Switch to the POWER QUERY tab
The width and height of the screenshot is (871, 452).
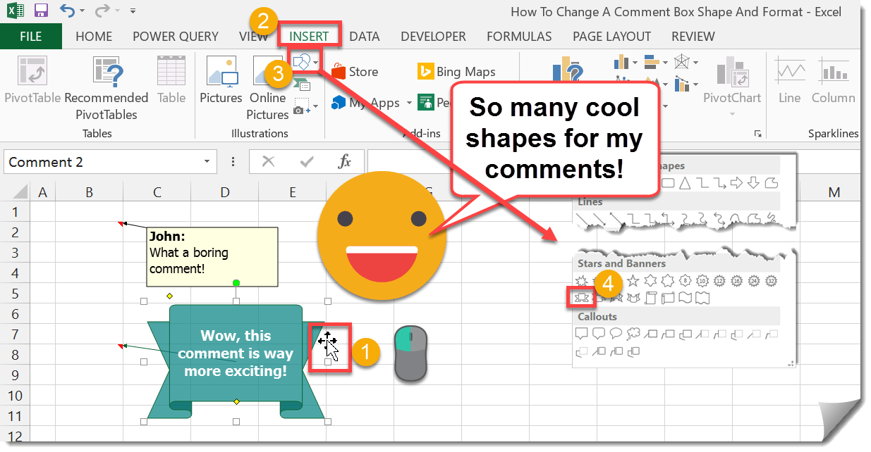coord(176,36)
